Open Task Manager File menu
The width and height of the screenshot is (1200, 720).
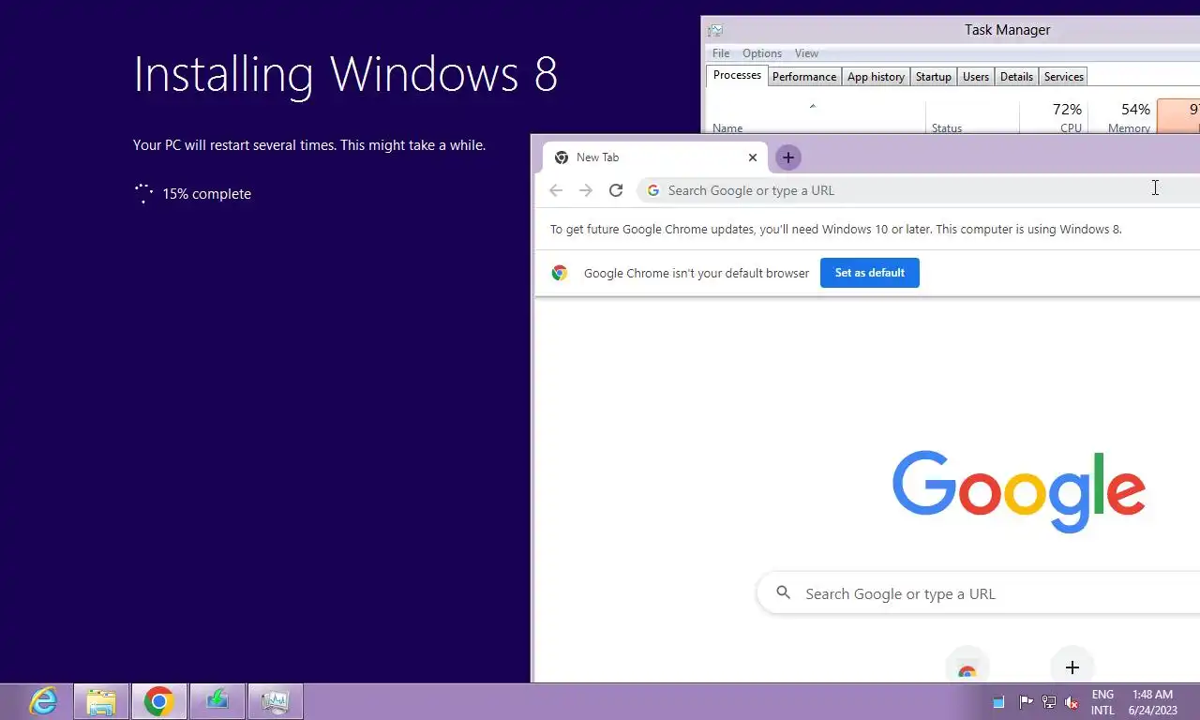pyautogui.click(x=721, y=53)
